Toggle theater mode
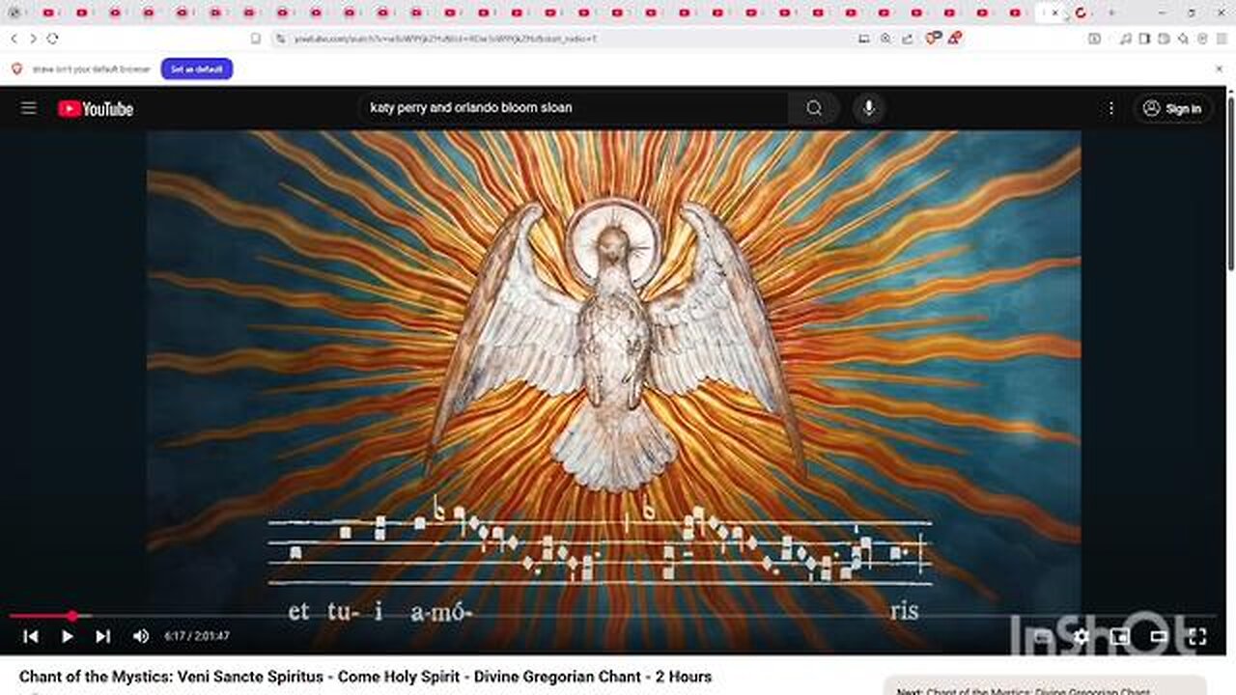Screen dimensions: 1236x695 (1159, 636)
